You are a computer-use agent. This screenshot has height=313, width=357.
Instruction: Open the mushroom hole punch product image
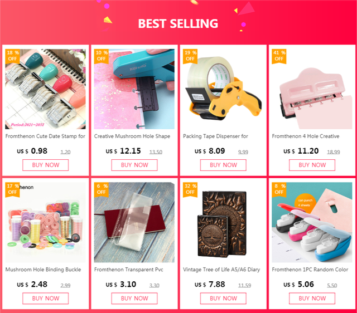click(x=134, y=89)
